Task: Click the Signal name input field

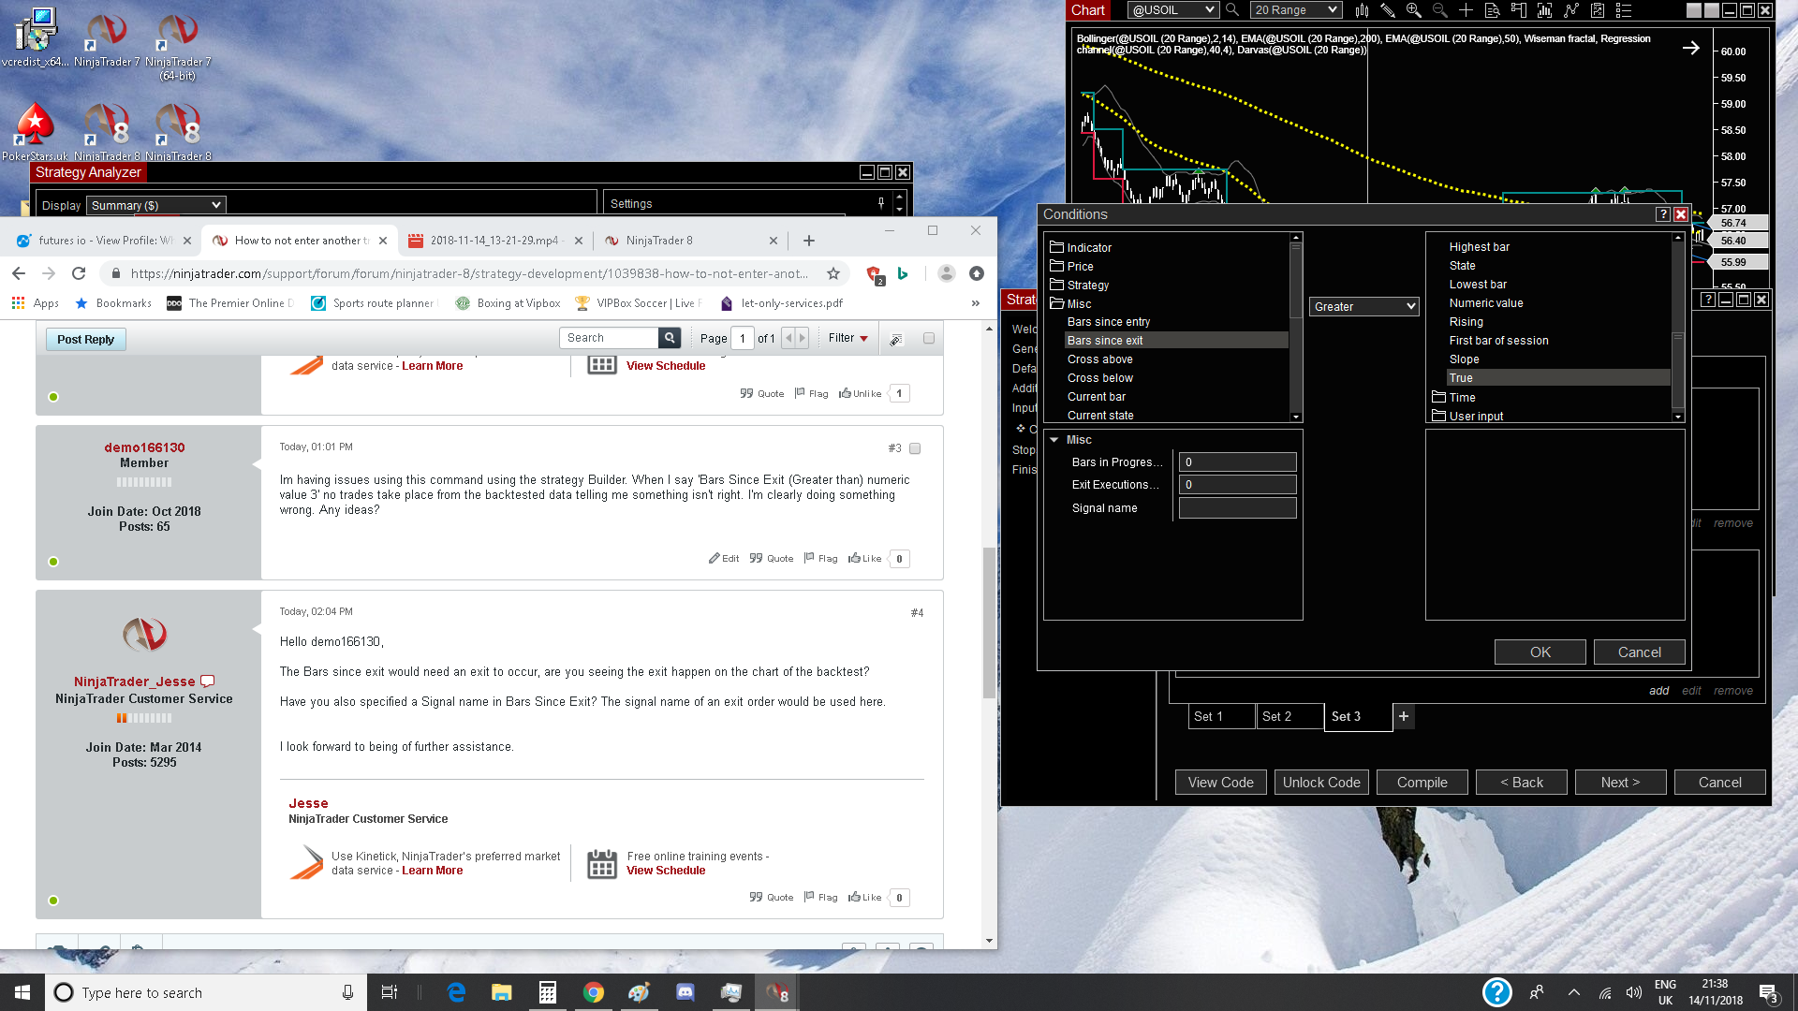Action: (1237, 508)
